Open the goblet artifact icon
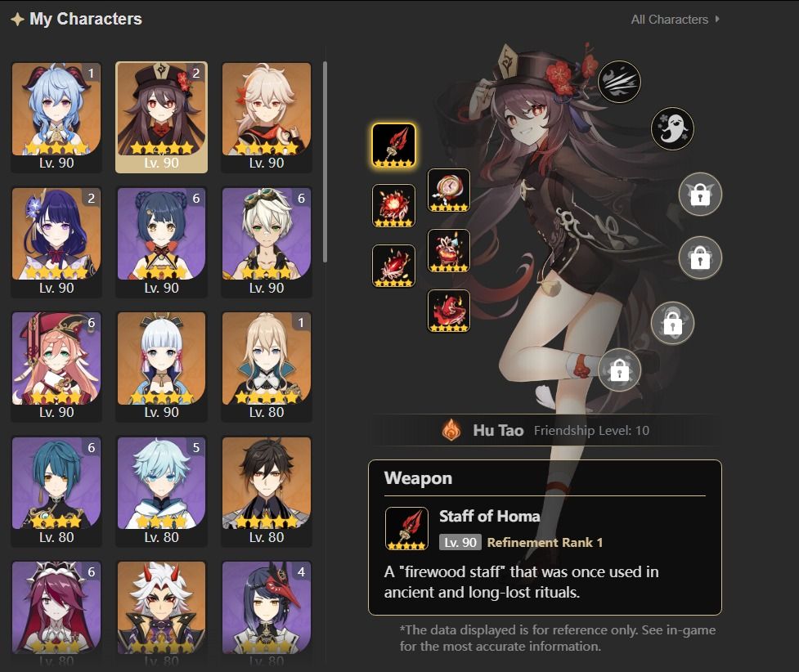The height and width of the screenshot is (672, 799). point(448,251)
